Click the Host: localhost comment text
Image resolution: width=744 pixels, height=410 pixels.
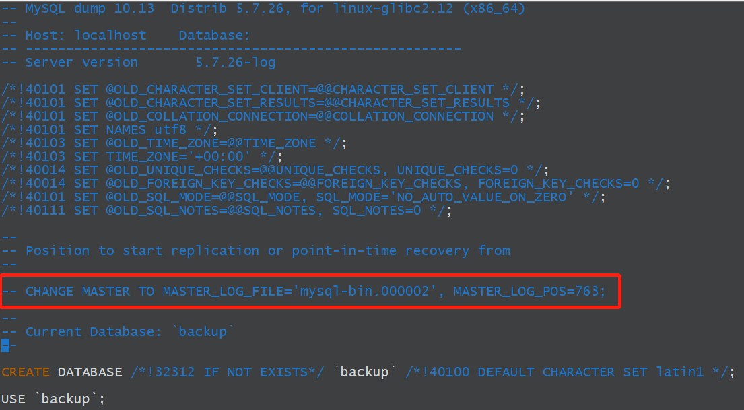point(86,35)
